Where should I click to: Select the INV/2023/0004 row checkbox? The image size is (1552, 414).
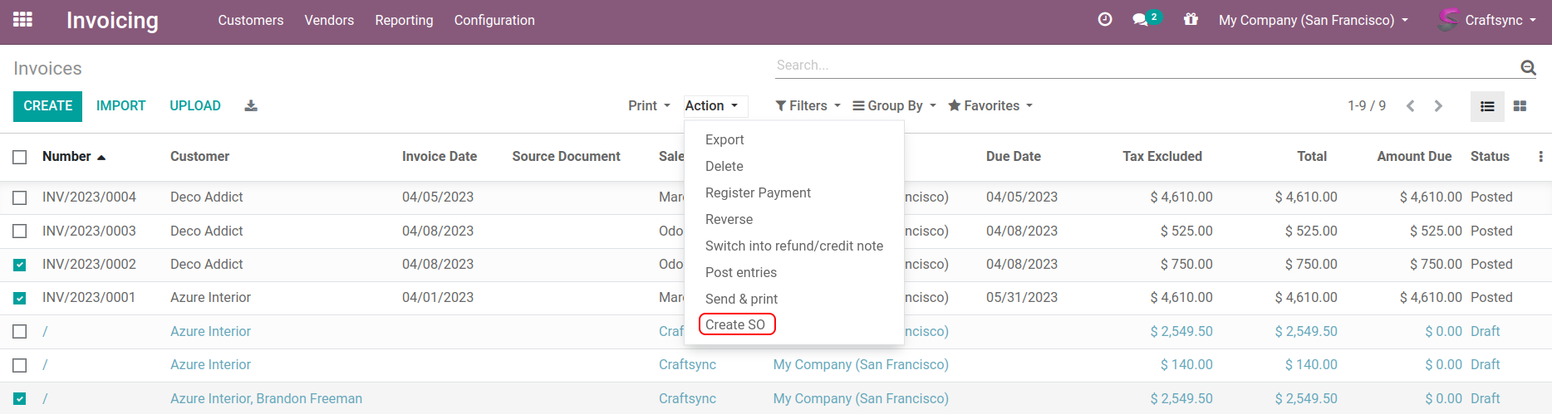[x=20, y=197]
